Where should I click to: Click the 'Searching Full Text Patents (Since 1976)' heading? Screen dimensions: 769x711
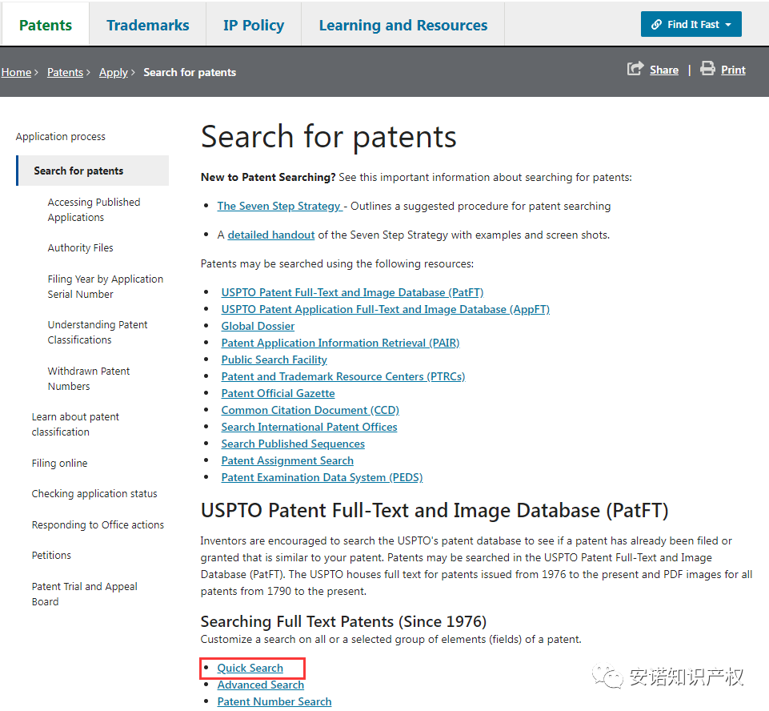pos(343,621)
